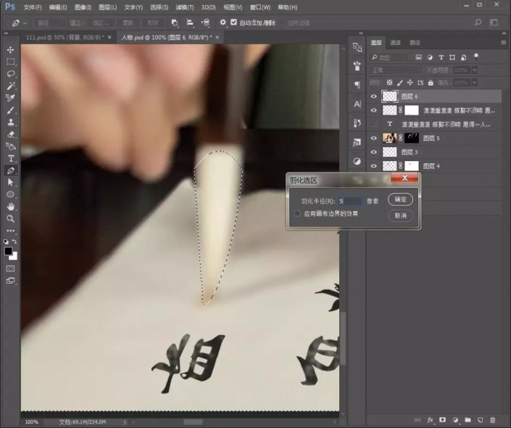
Task: Open the 图像(I) menu
Action: click(83, 7)
